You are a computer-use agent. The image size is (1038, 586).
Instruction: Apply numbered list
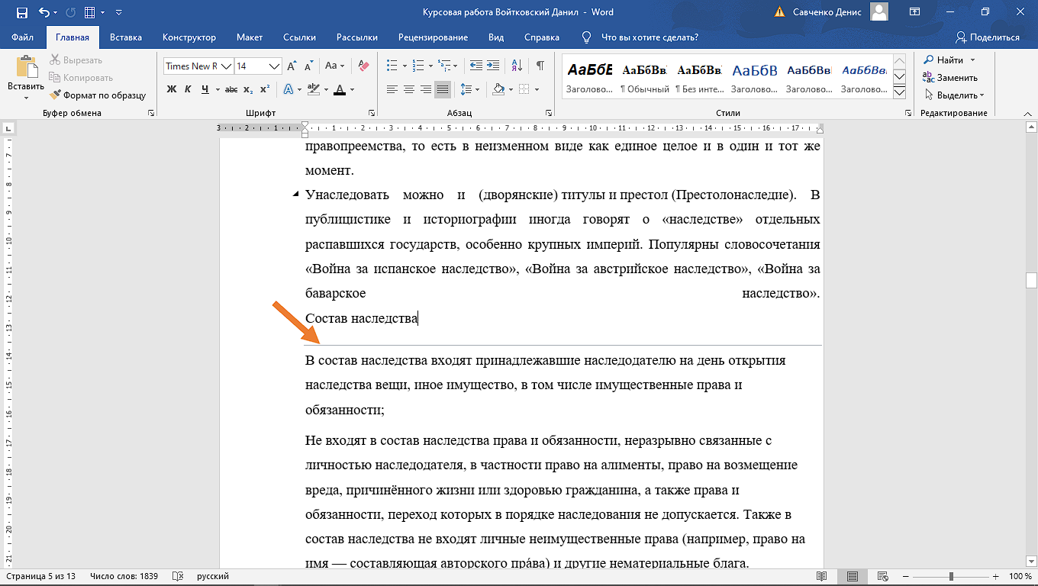coord(417,66)
